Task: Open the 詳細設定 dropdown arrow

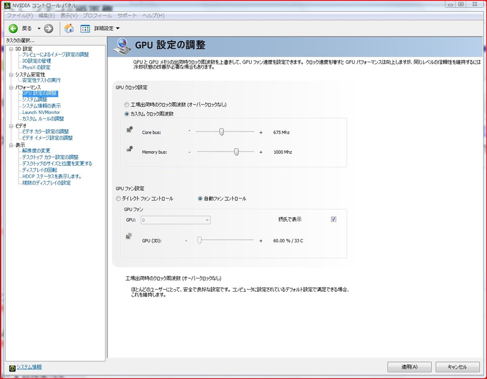Action: [x=118, y=28]
